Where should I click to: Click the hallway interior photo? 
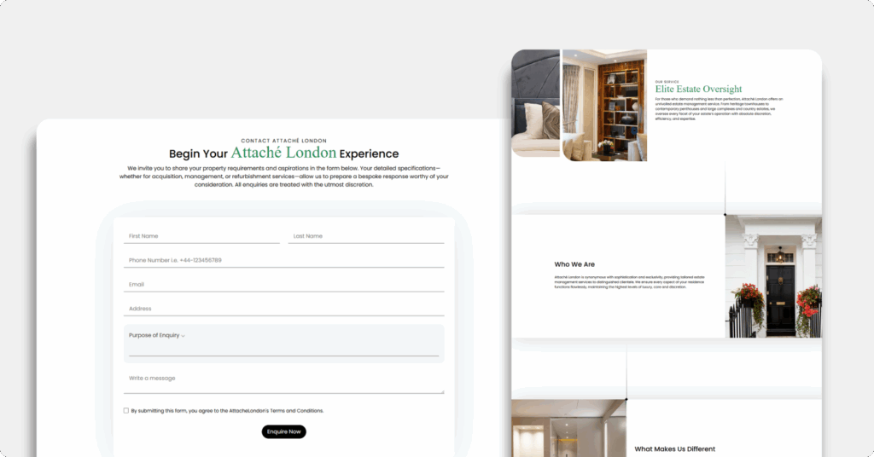coord(568,428)
